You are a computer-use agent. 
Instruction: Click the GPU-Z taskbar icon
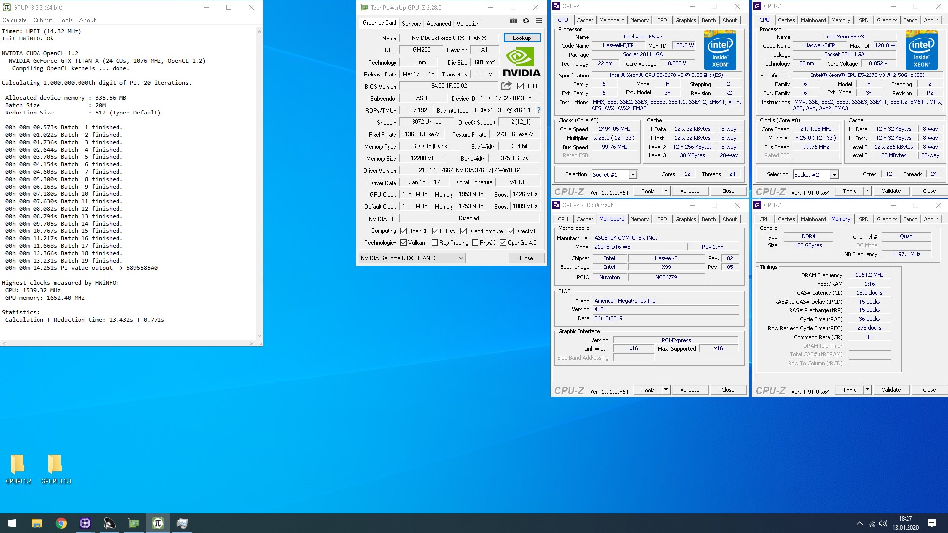[133, 523]
